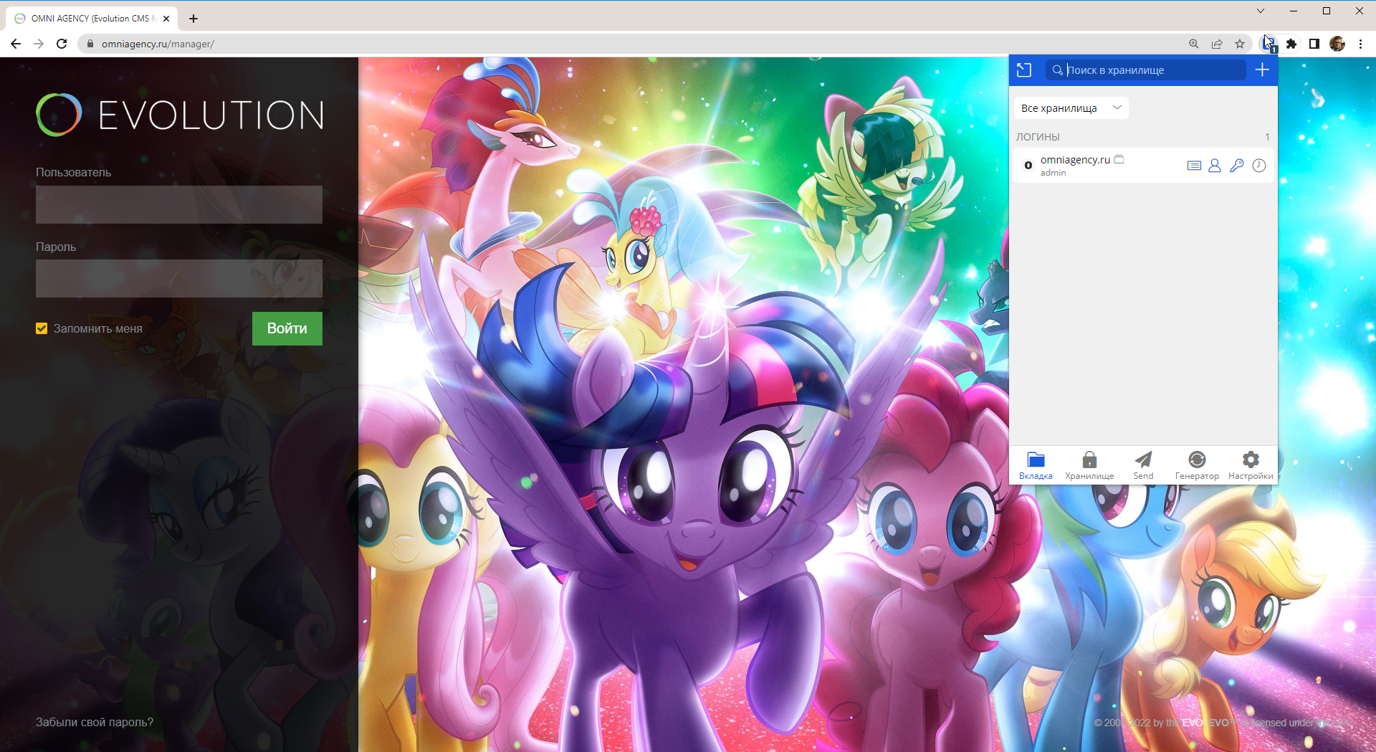This screenshot has height=752, width=1376.
Task: Open the Генератор tab
Action: click(1197, 465)
